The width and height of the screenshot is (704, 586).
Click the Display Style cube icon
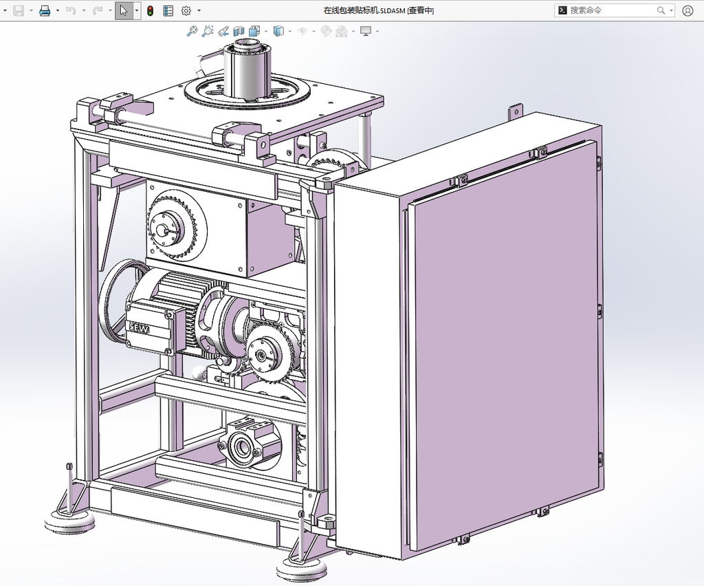[279, 31]
